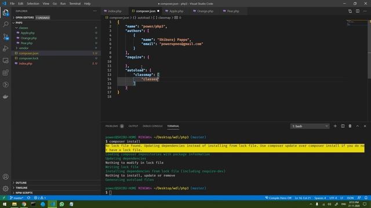Maximize the terminal panel size
The height and width of the screenshot is (208, 371).
coord(358,126)
